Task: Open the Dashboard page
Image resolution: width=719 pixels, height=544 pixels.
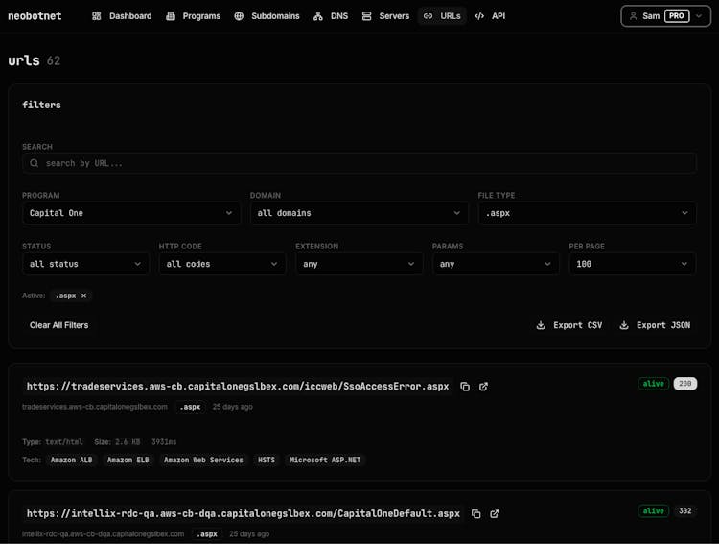Action: click(122, 16)
